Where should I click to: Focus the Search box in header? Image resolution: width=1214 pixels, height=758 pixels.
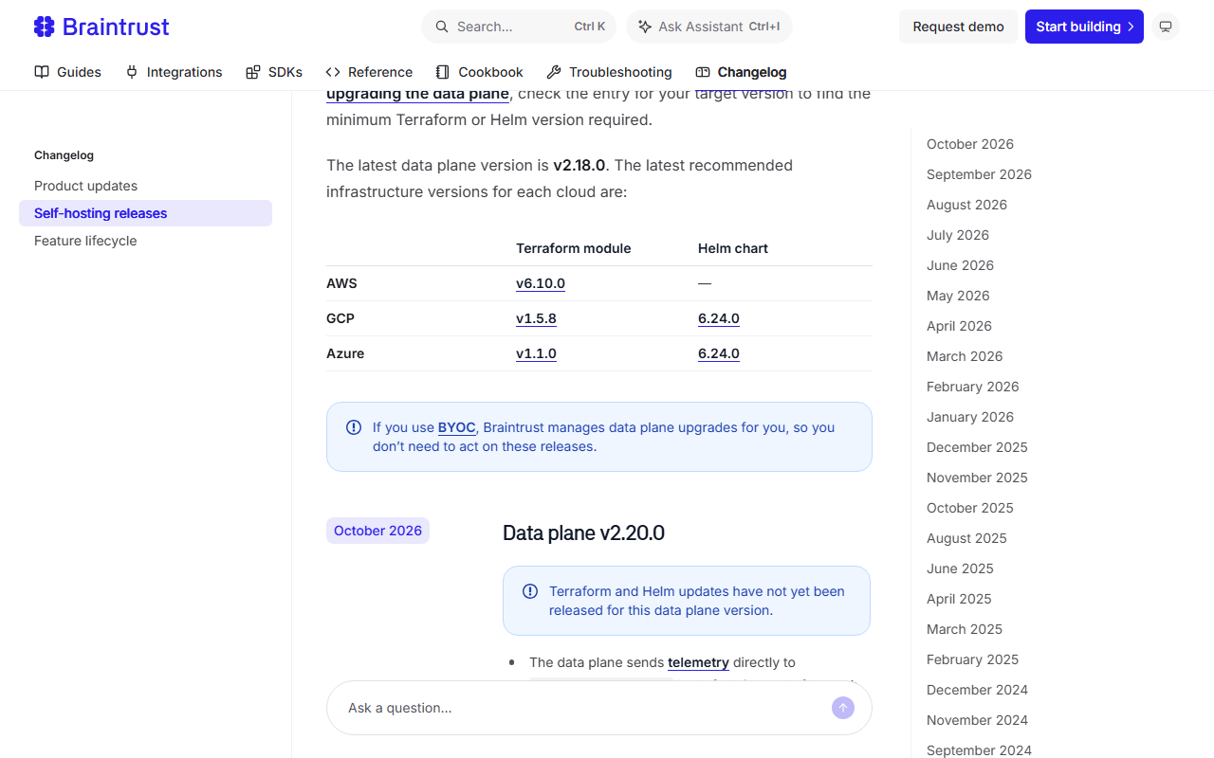point(519,27)
